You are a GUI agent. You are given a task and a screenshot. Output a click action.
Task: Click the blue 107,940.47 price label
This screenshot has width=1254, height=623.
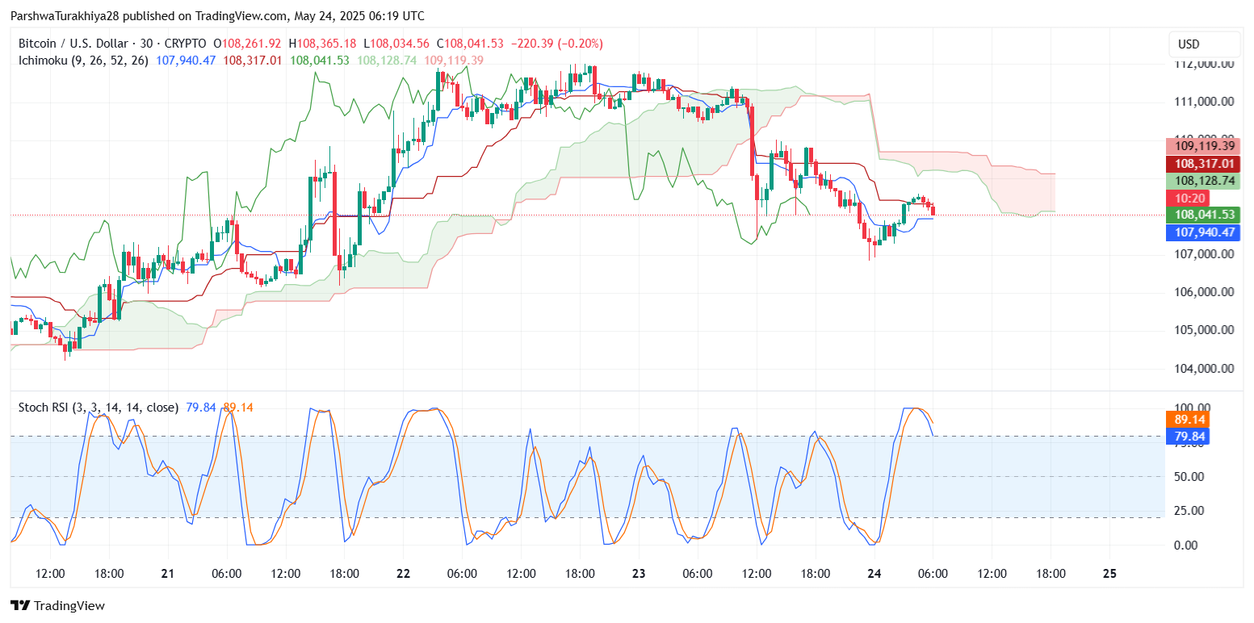tap(1202, 232)
